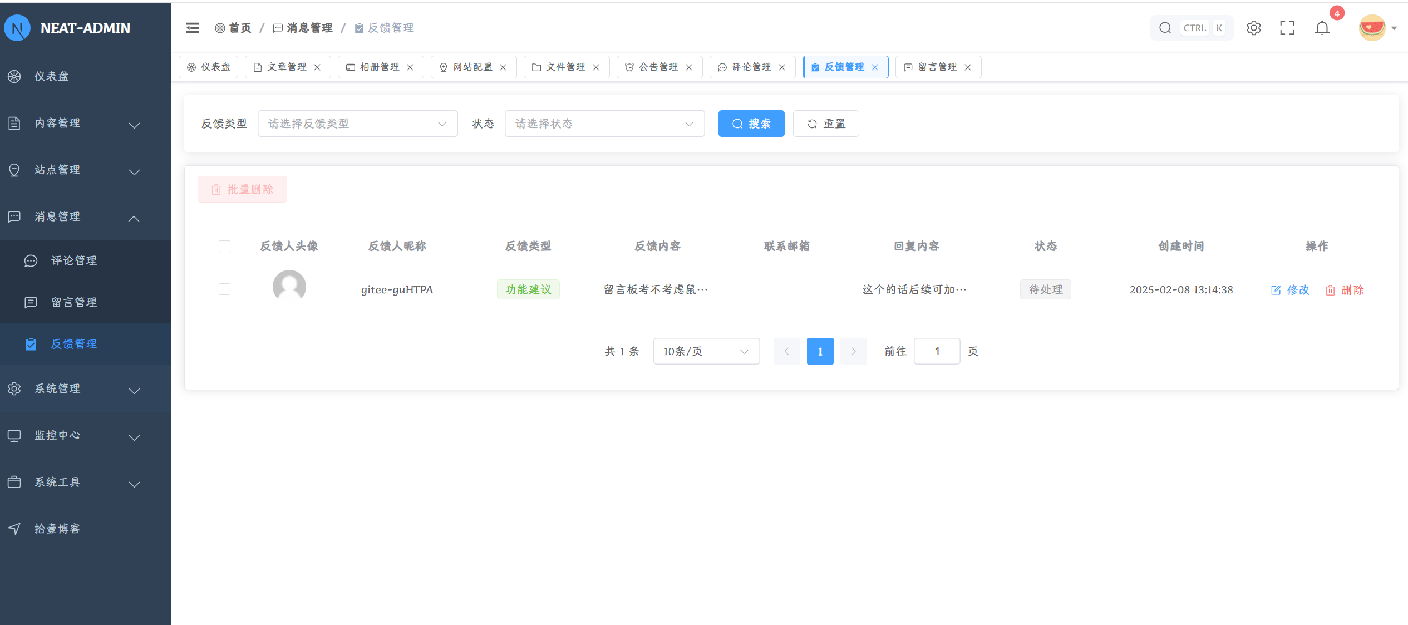Viewport: 1408px width, 625px height.
Task: Click the blue 搜索 button
Action: point(751,124)
